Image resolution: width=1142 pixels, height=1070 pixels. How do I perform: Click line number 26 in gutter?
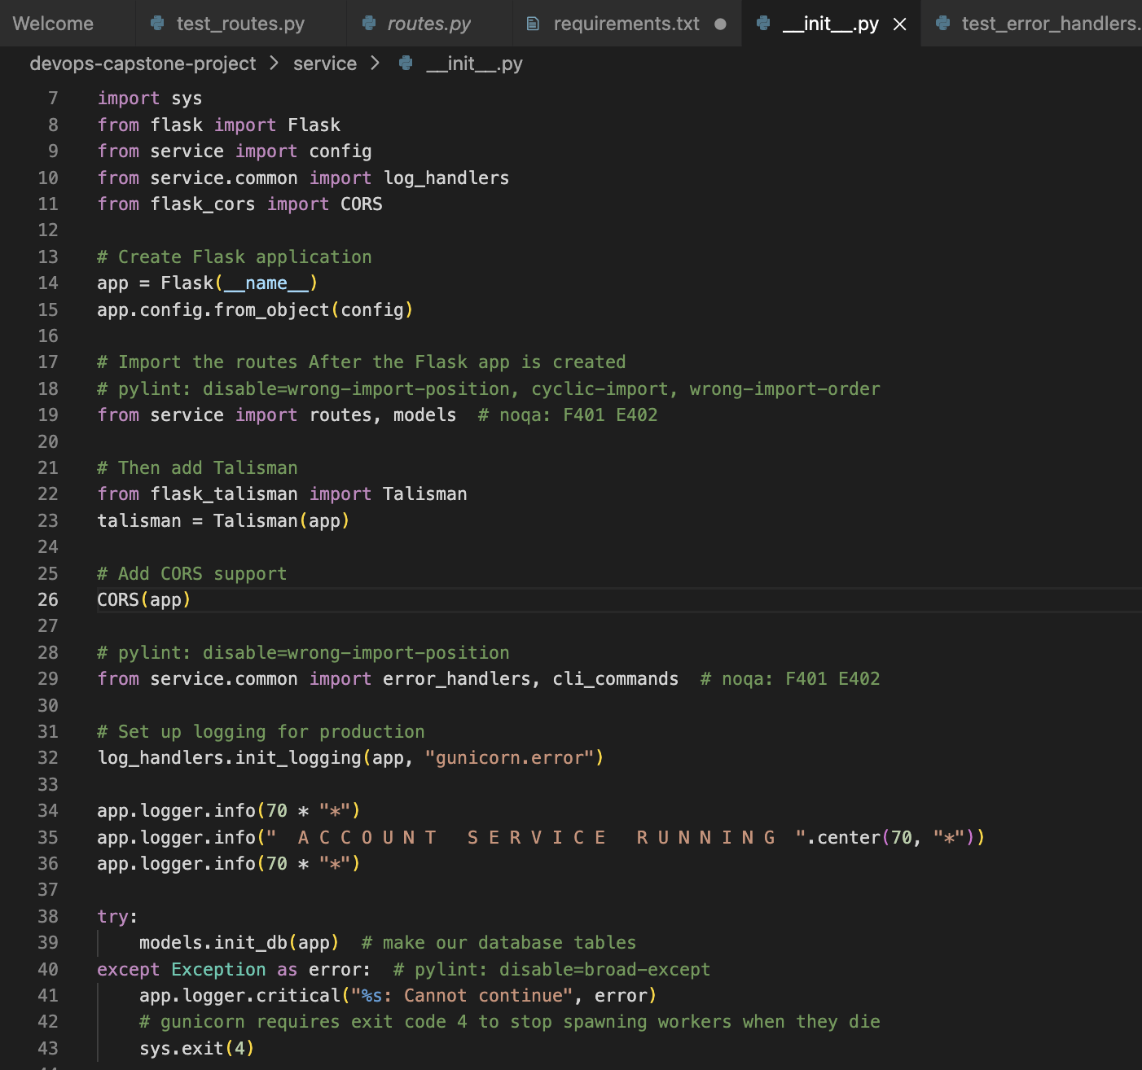tap(48, 600)
